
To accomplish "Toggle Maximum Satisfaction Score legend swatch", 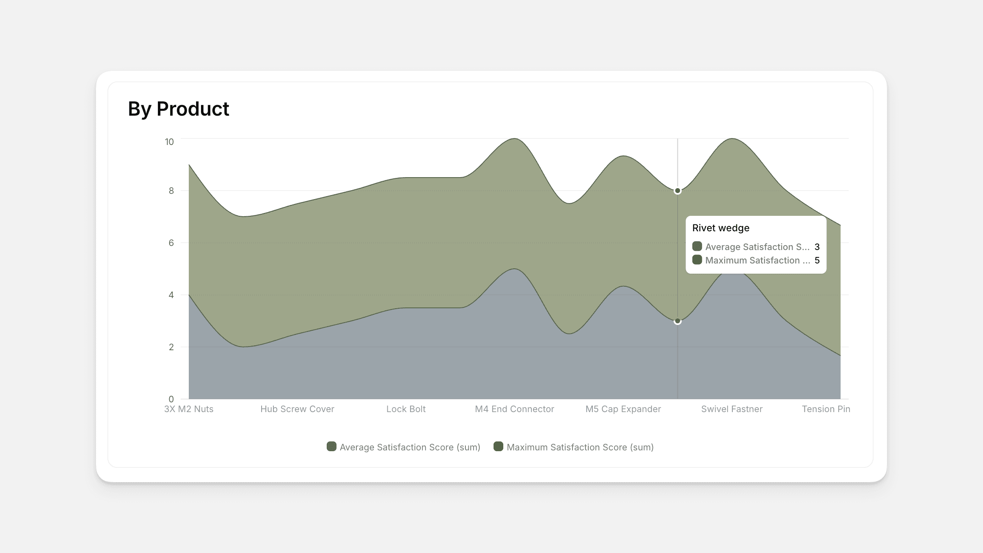I will (498, 446).
